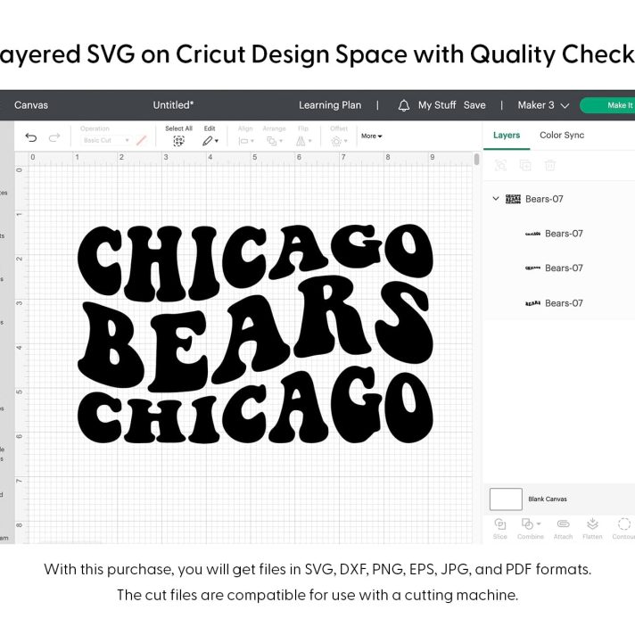Click the Combine tool icon
635x635 pixels.
[527, 524]
